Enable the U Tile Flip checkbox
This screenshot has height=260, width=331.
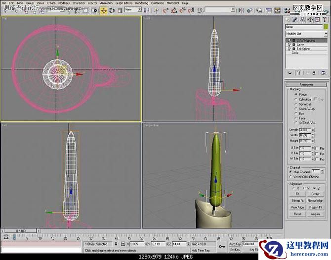(x=317, y=148)
